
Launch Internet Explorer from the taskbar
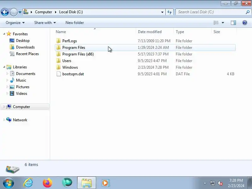pos(28,183)
